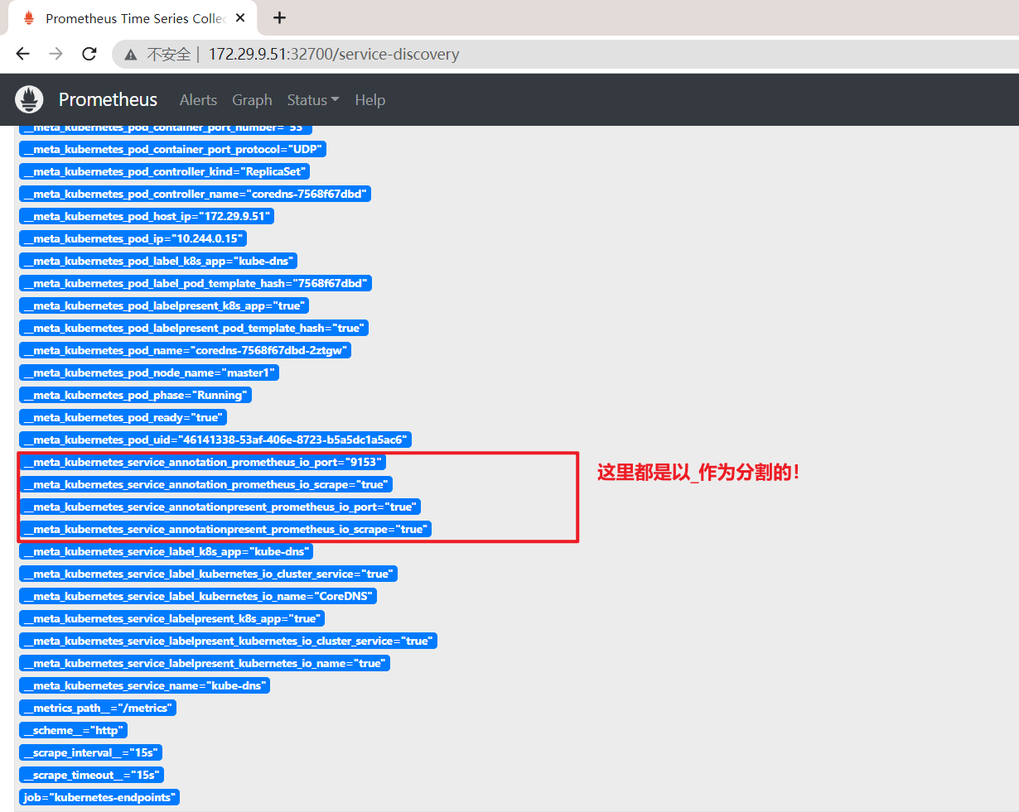Click label pod_node_name="master1"
1019x812 pixels.
pos(149,372)
